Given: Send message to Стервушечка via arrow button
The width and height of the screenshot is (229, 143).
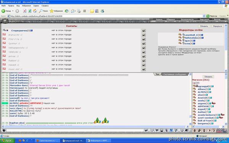Looking at the screenshot, I should coord(144,31).
